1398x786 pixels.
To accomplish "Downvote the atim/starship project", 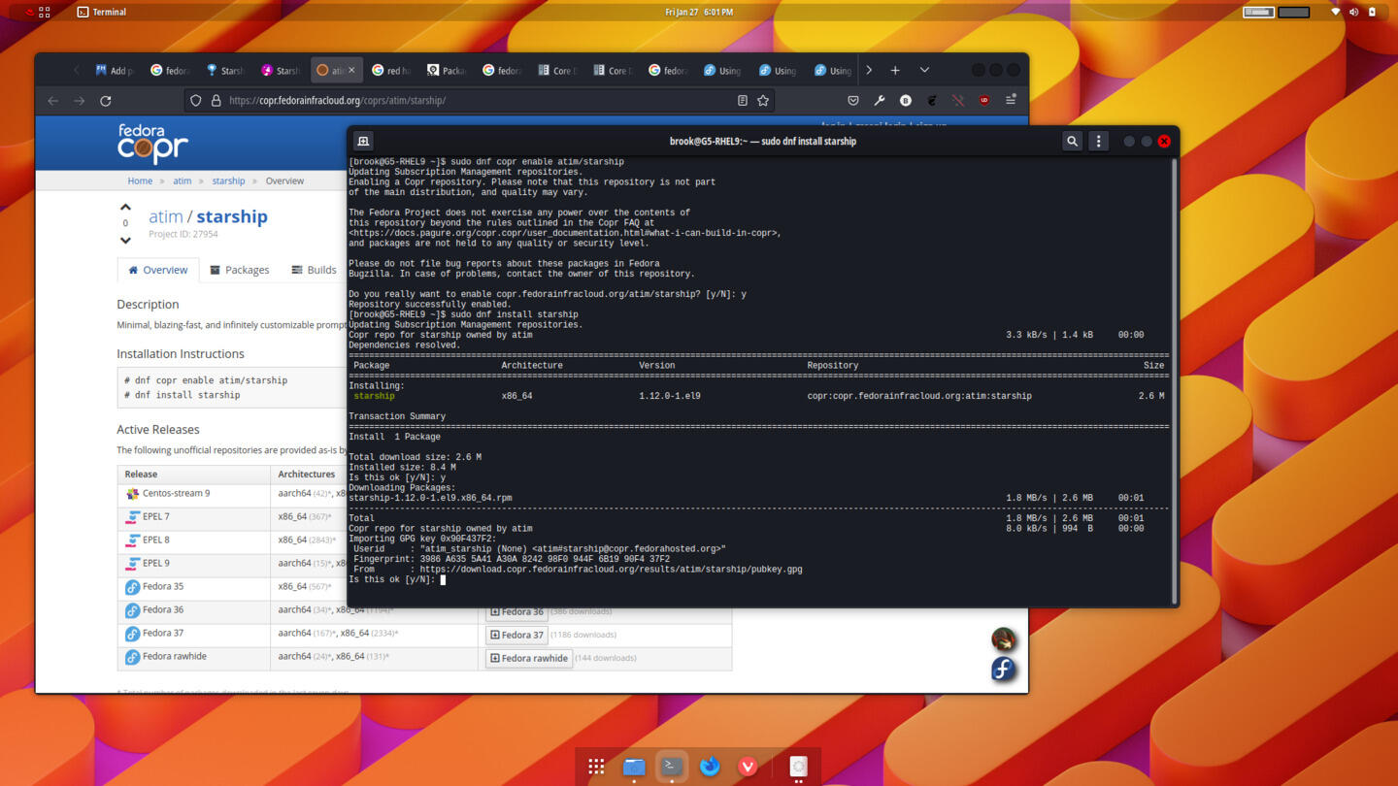I will point(125,240).
